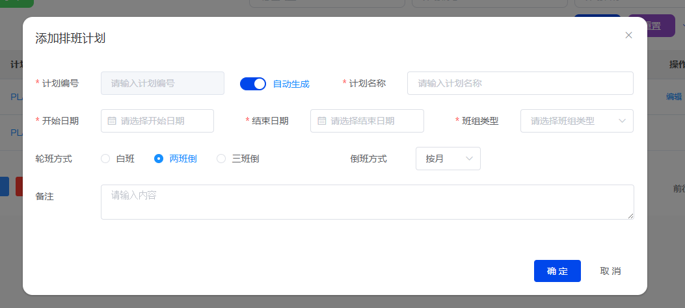The width and height of the screenshot is (685, 308).
Task: Click the calendar icon in 开始日期 field
Action: pos(112,121)
